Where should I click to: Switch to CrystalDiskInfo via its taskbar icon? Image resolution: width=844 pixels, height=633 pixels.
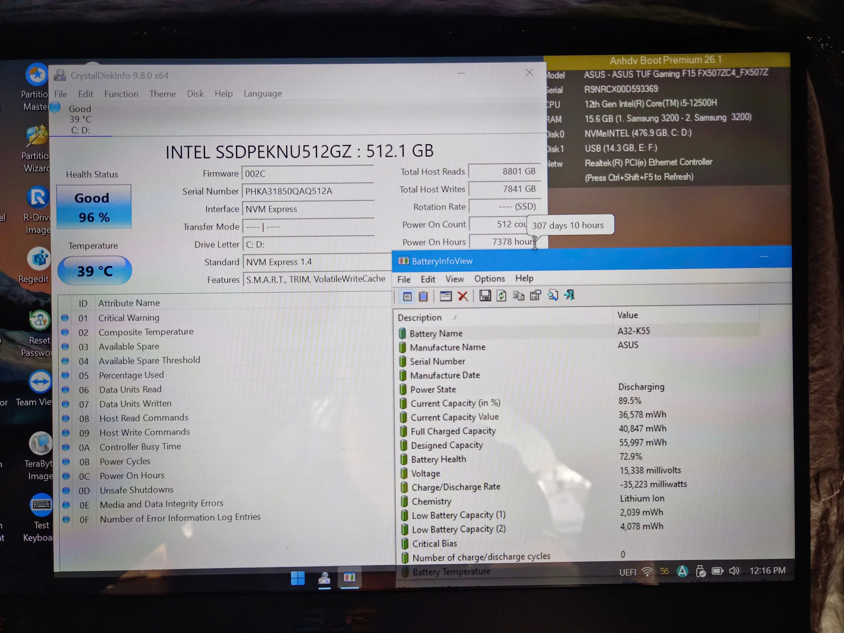tap(324, 579)
